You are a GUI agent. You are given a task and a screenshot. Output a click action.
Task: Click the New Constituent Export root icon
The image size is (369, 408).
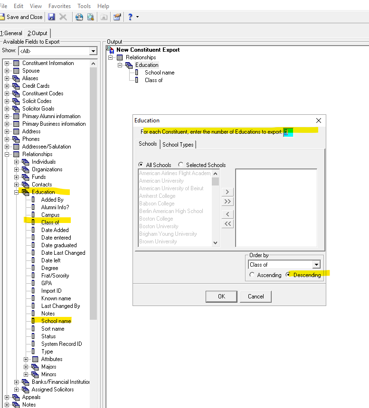click(110, 50)
